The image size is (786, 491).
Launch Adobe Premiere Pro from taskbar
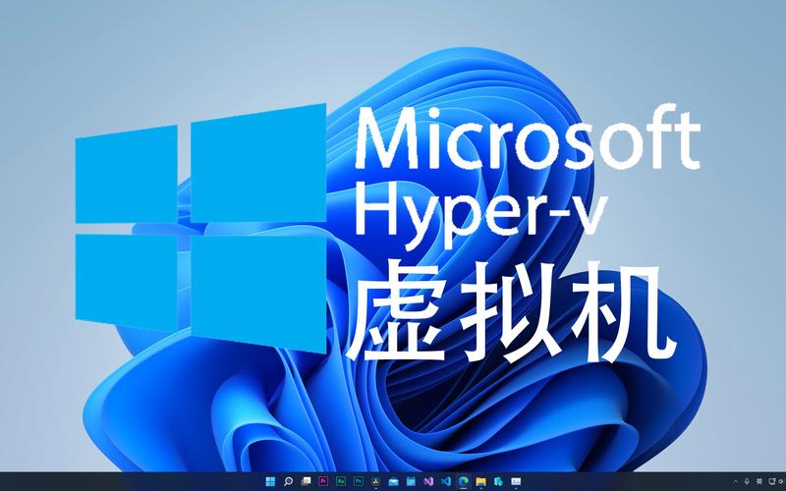(x=323, y=481)
